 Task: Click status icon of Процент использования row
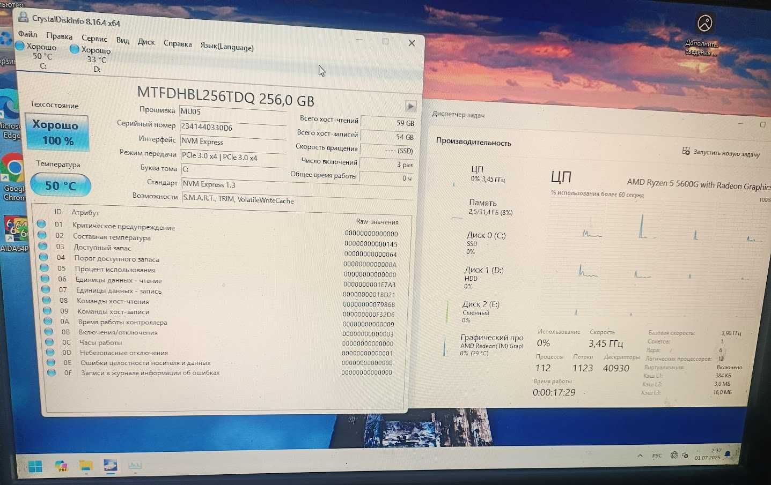45,268
